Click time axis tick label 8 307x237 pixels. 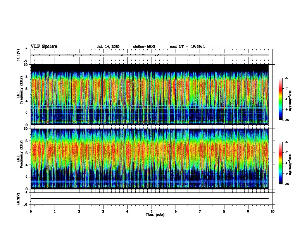pyautogui.click(x=224, y=211)
